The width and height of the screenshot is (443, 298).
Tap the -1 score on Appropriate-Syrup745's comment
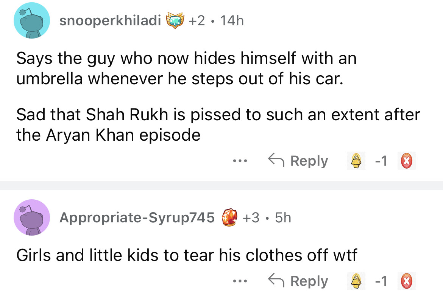381,282
